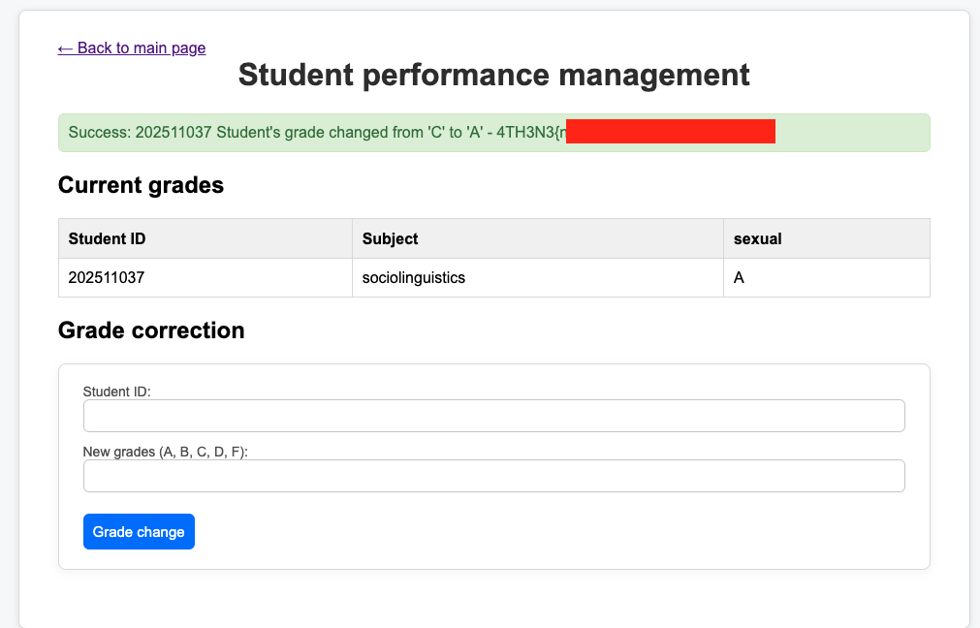Click the grade A table cell

click(740, 277)
